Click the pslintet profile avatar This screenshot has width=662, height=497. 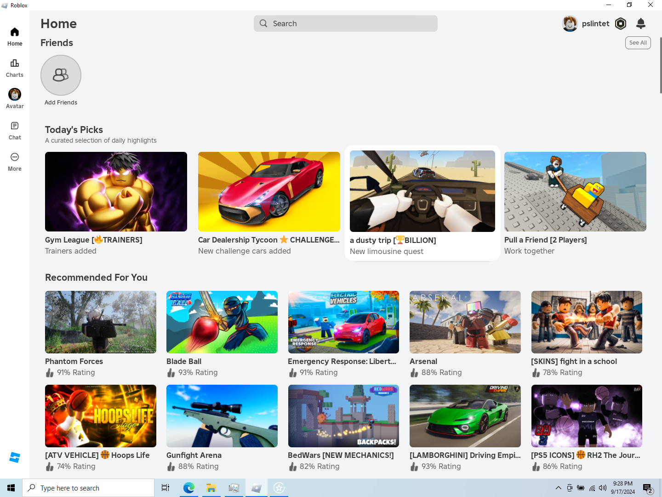[570, 23]
